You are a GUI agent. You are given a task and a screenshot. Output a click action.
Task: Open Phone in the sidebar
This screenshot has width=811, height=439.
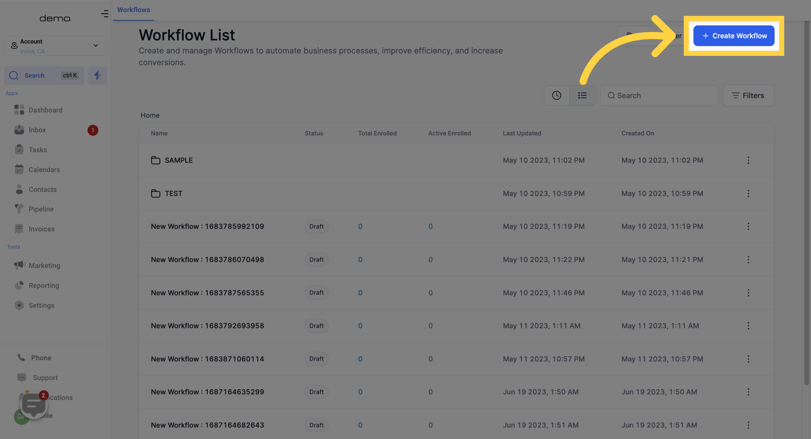pyautogui.click(x=34, y=358)
